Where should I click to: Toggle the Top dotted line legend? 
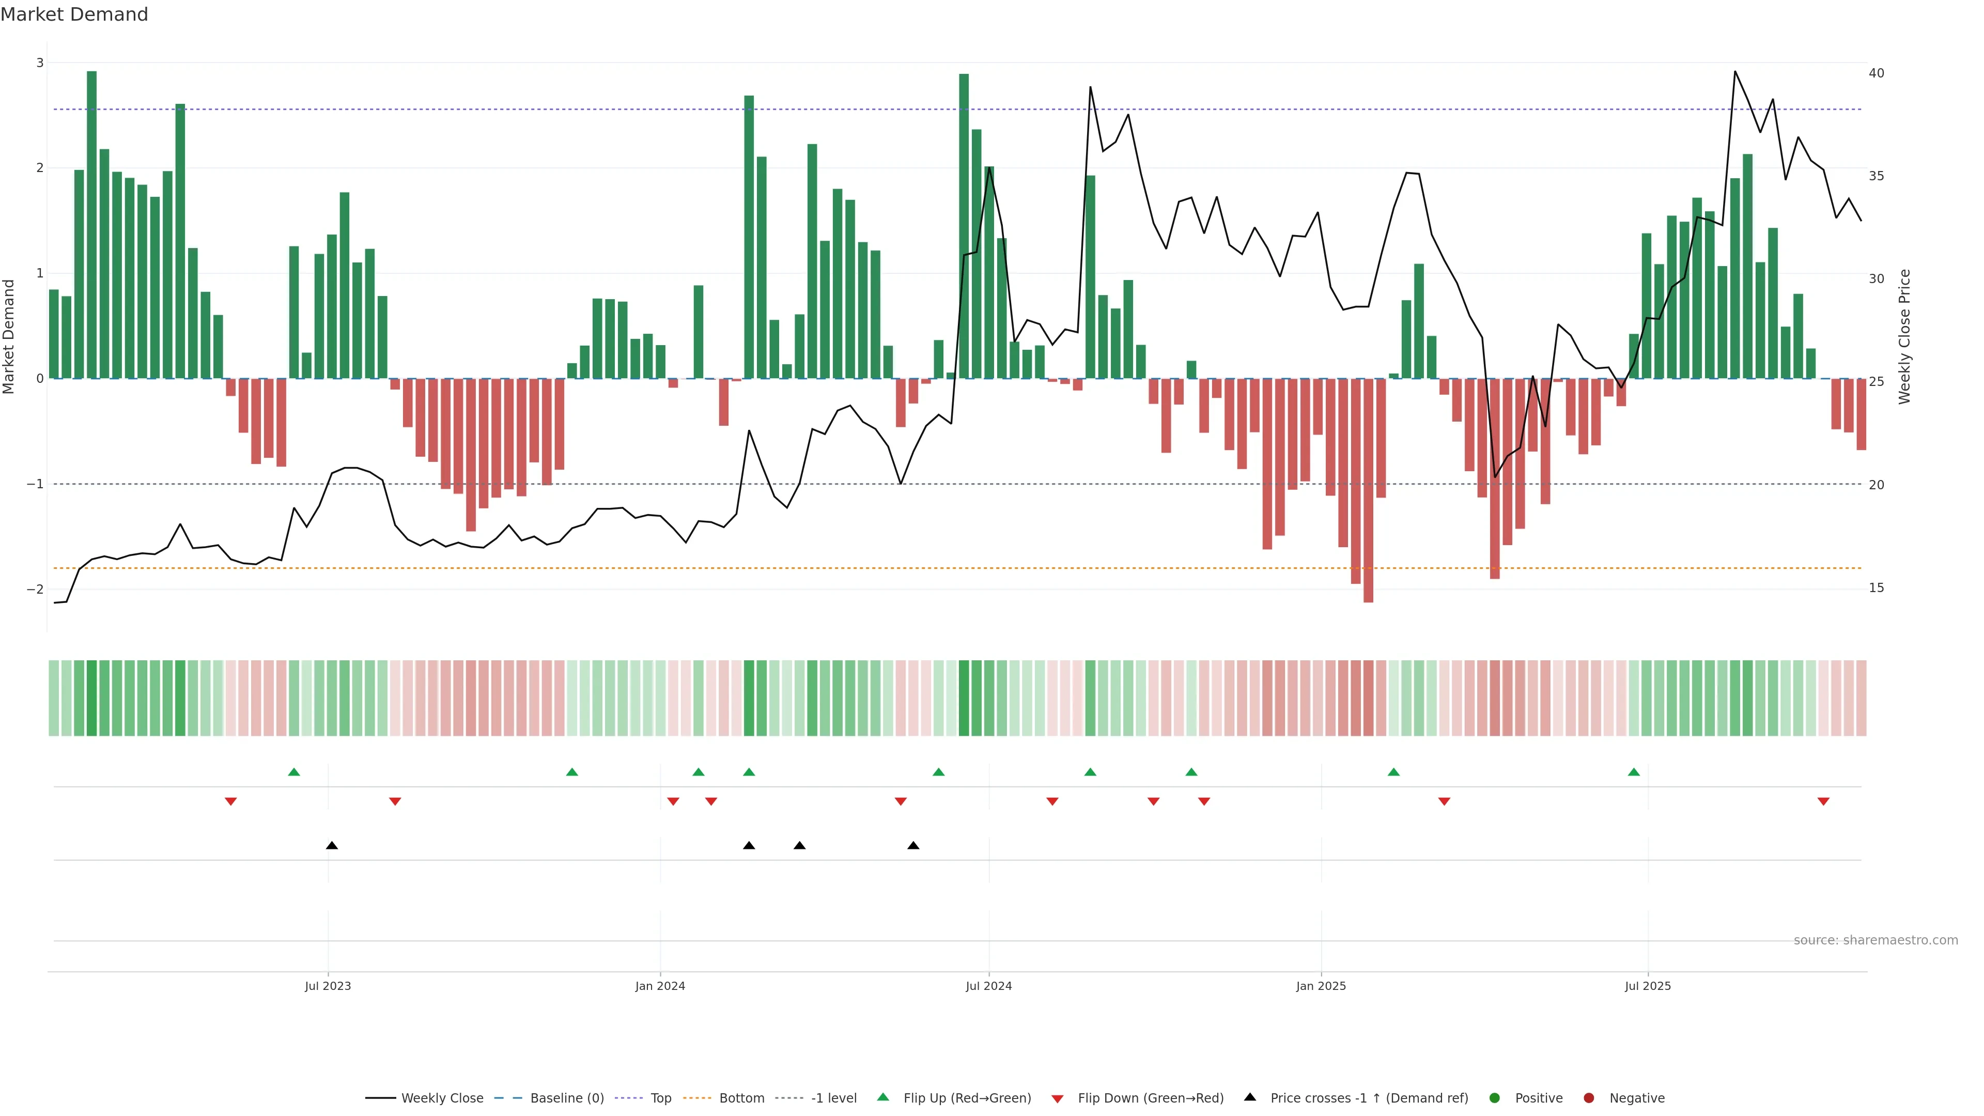tap(660, 1098)
